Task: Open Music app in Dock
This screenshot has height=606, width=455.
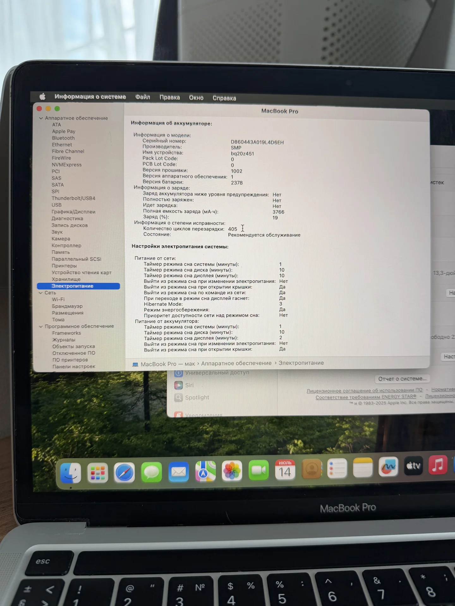Action: (x=438, y=465)
